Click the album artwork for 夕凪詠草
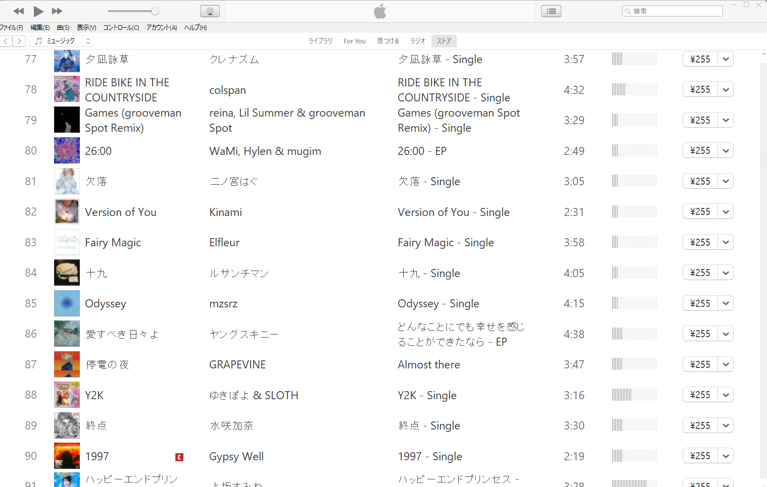The image size is (767, 487). 67,61
